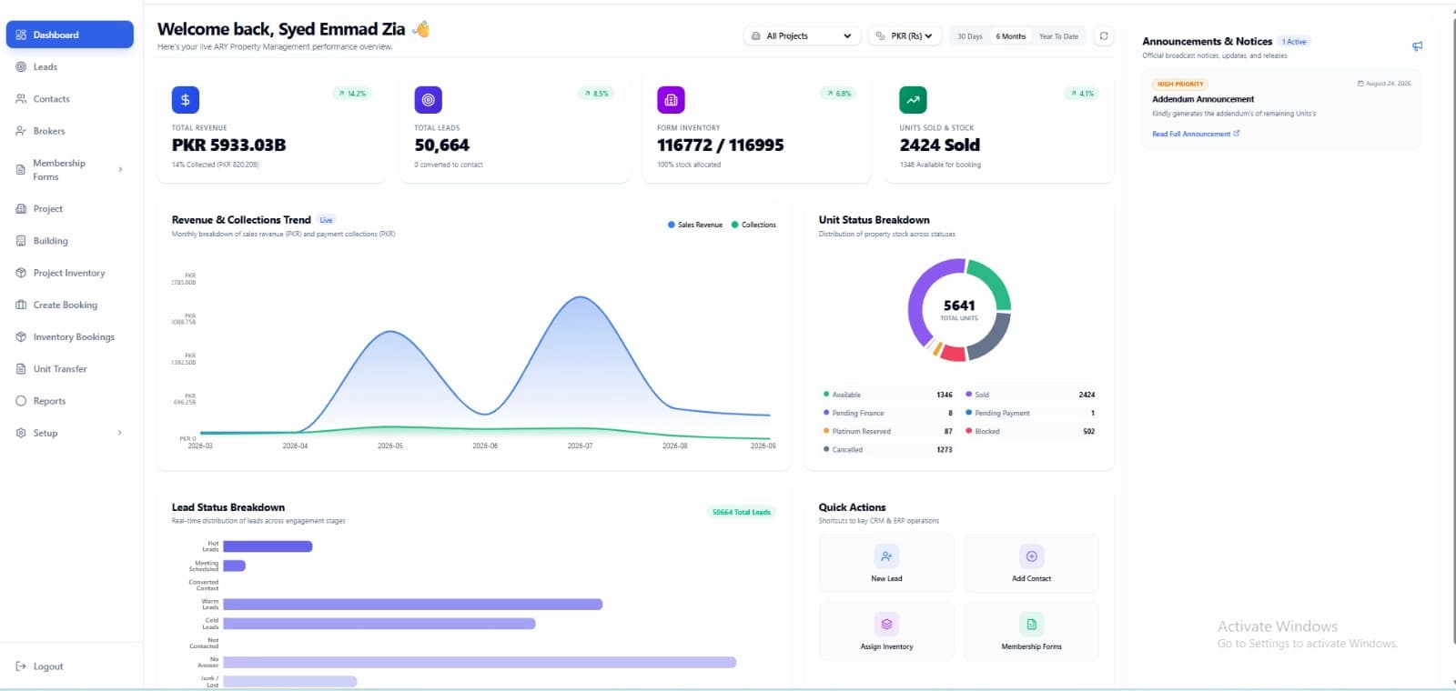1456x691 pixels.
Task: Toggle the Sales Revenue chart legend
Action: coord(695,225)
